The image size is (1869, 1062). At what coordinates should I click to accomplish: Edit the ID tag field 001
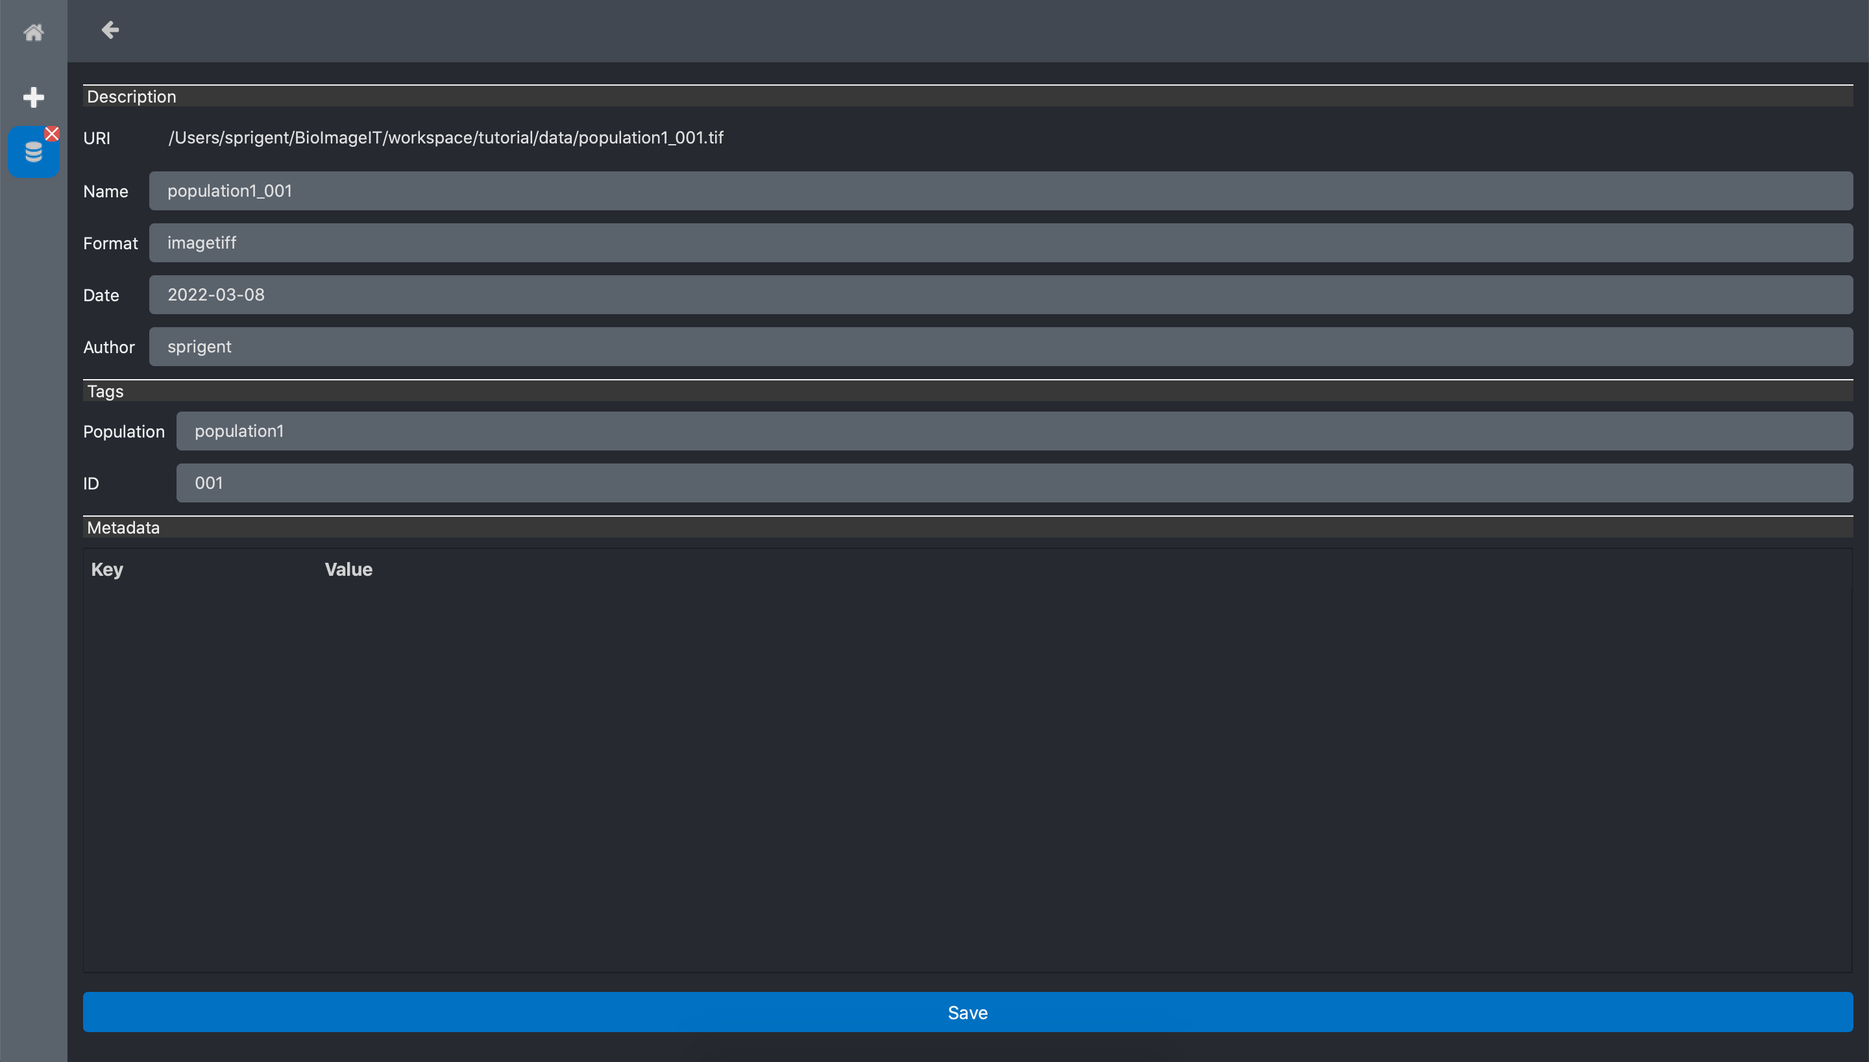1015,483
